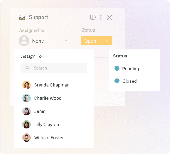Click the Support title text
Screen dimensions: 170x154
pos(38,17)
